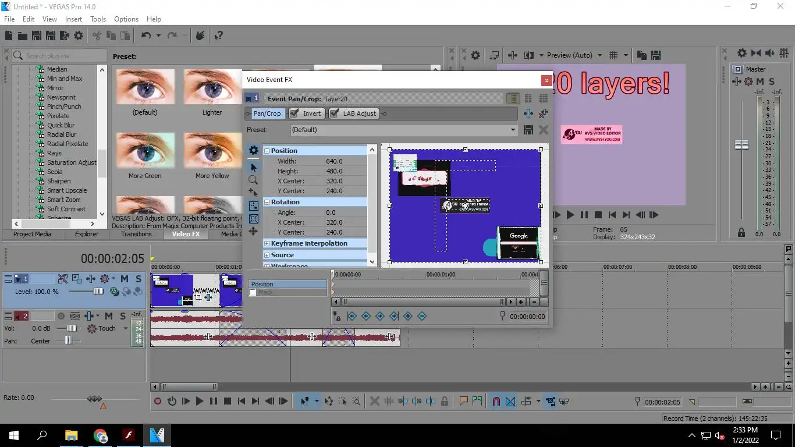Click Move Freely cross-arrows icon in Pan/Crop
The height and width of the screenshot is (447, 795).
253,232
